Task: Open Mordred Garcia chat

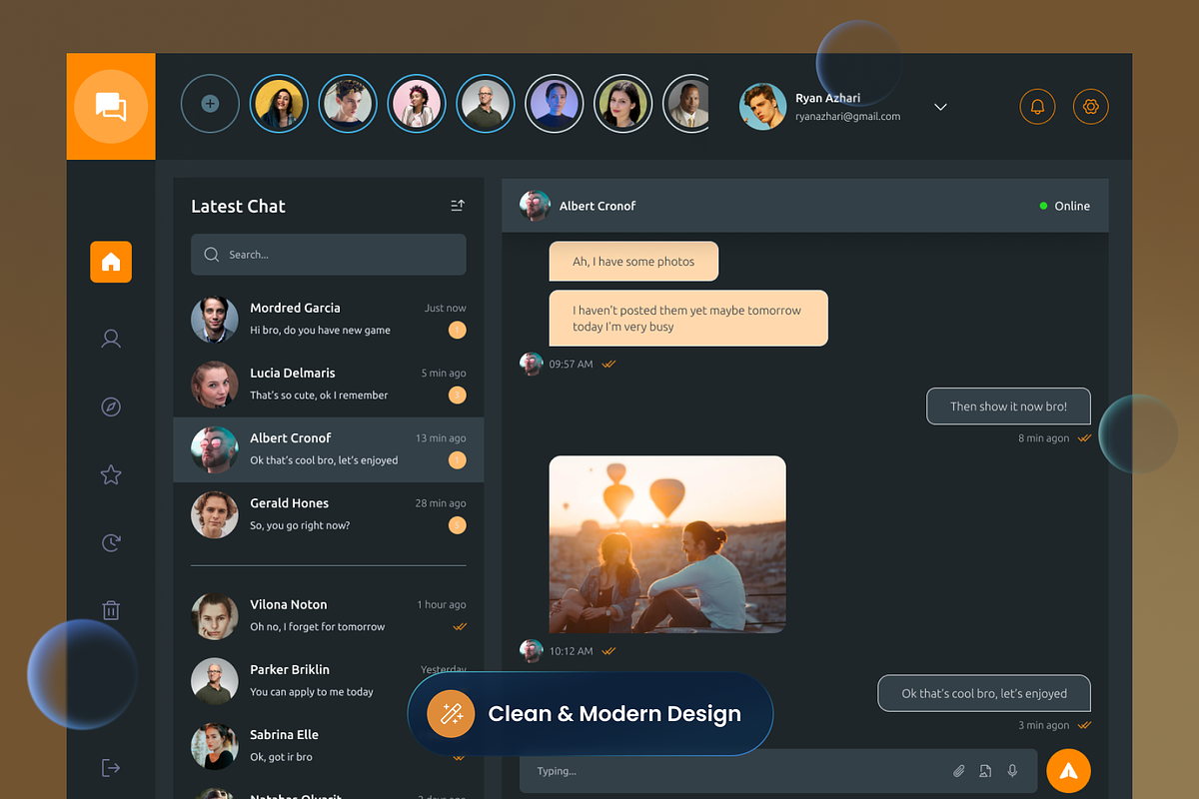Action: coord(329,320)
